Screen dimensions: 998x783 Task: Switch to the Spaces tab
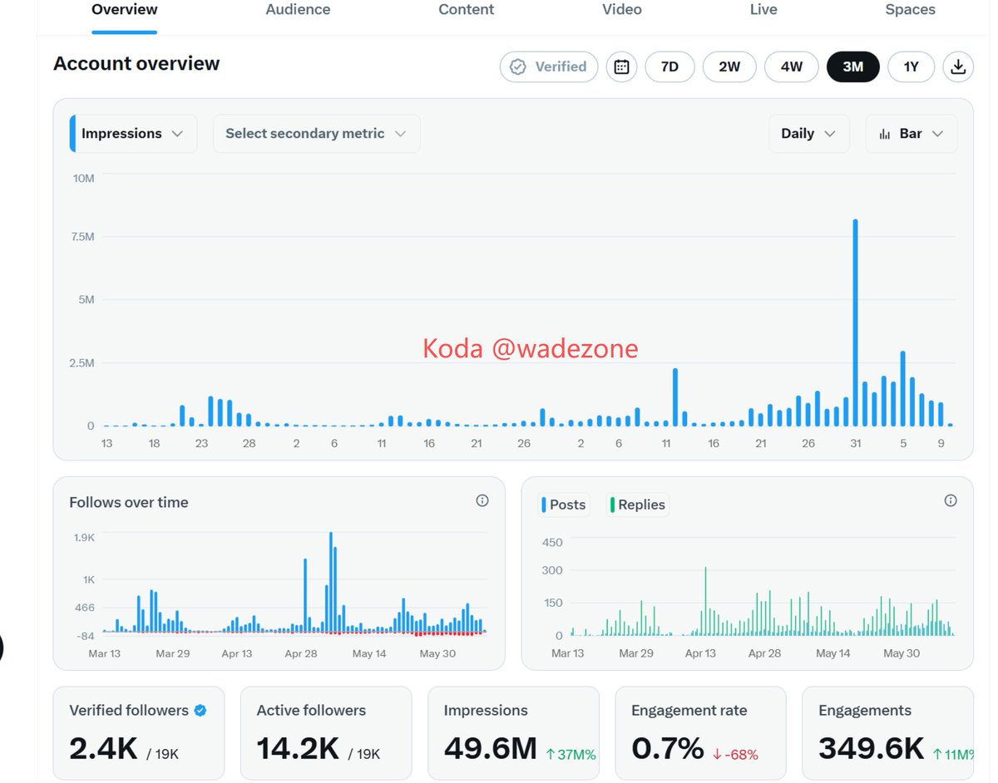coord(910,11)
